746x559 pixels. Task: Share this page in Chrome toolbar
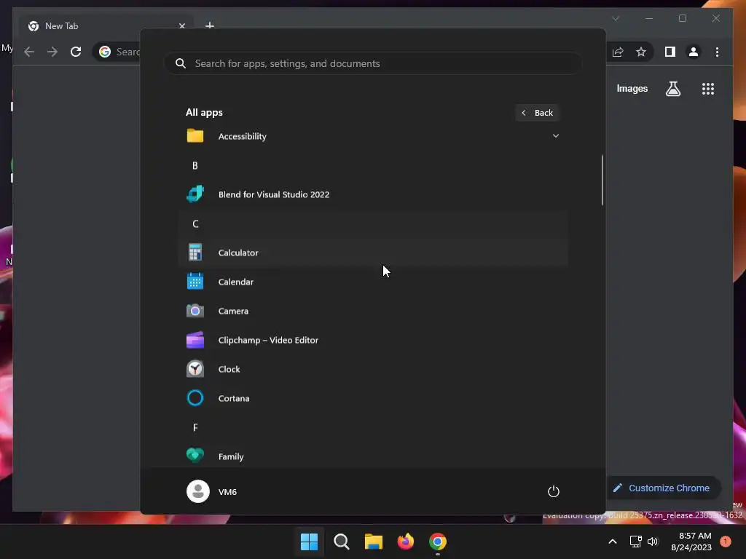pyautogui.click(x=618, y=52)
